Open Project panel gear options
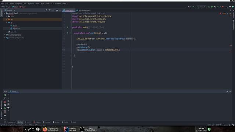 tap(57, 10)
